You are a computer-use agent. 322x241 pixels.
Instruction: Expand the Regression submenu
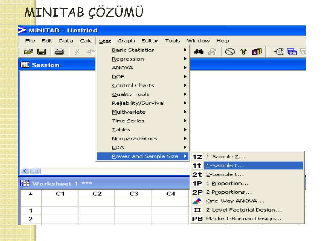pyautogui.click(x=143, y=59)
